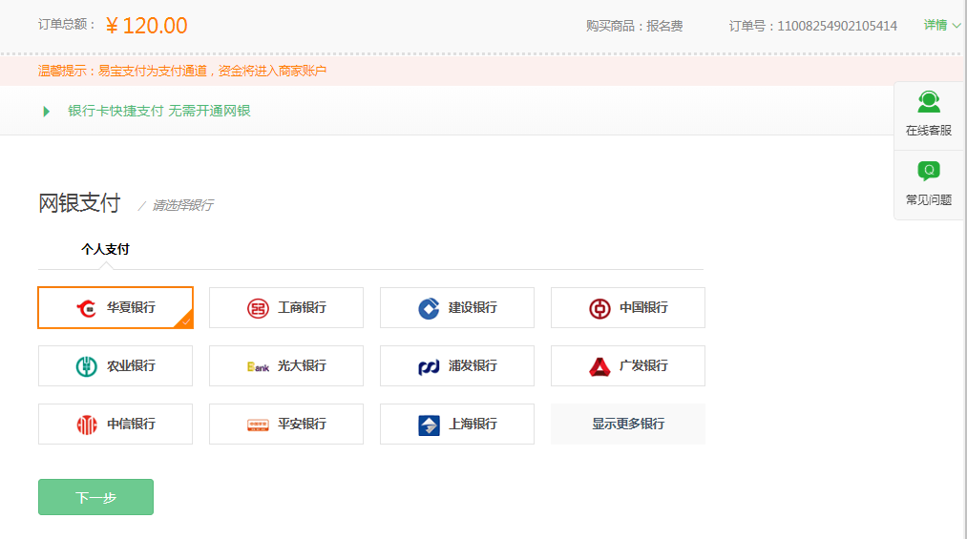Click the green triangle beside 银行卡快捷支付
Viewport: 967px width, 539px height.
46,112
